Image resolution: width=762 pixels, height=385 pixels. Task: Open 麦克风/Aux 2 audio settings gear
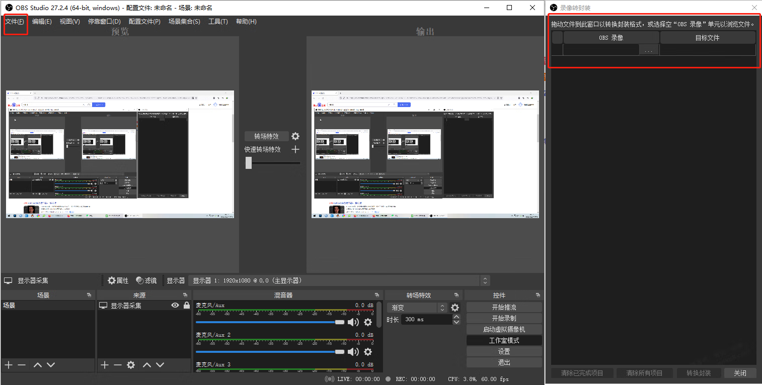click(x=368, y=352)
